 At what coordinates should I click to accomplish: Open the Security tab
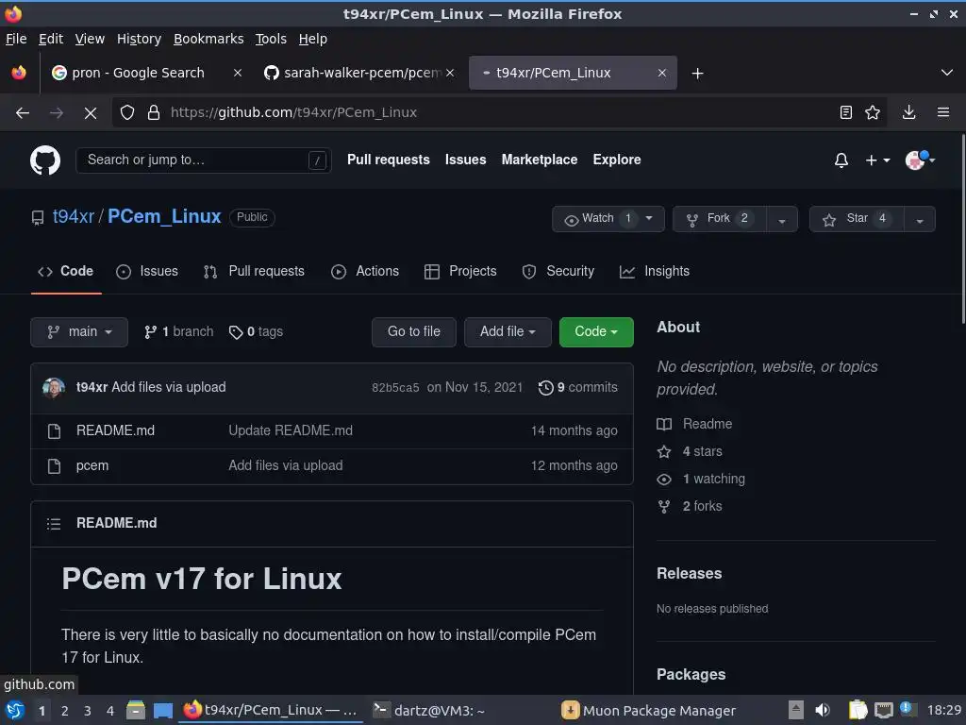pyautogui.click(x=558, y=271)
